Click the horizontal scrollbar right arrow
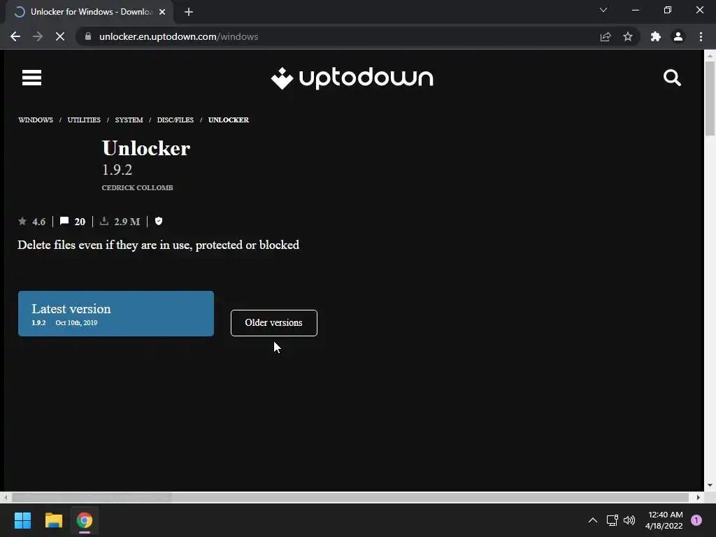 [699, 497]
